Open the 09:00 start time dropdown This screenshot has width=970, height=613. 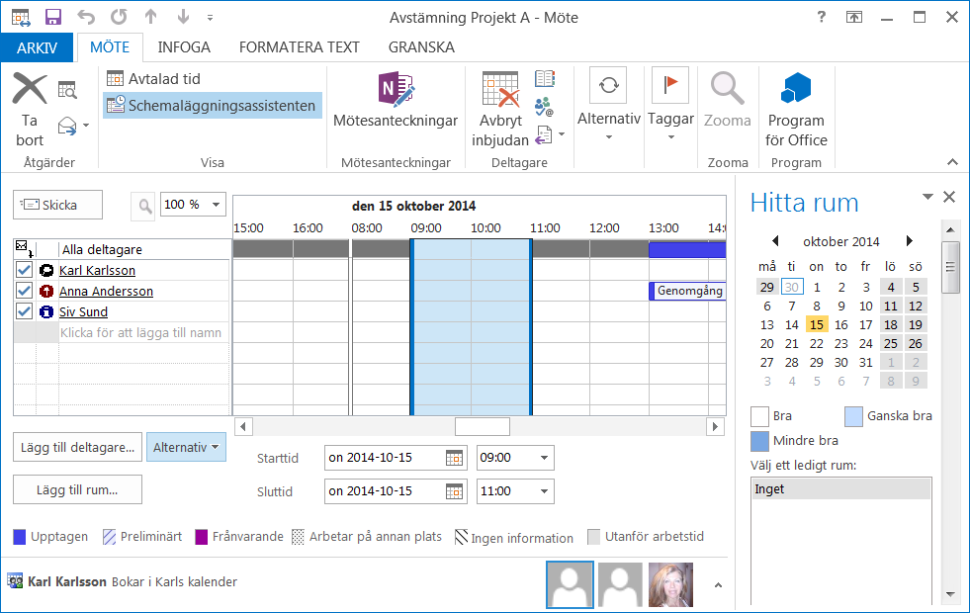click(x=545, y=458)
